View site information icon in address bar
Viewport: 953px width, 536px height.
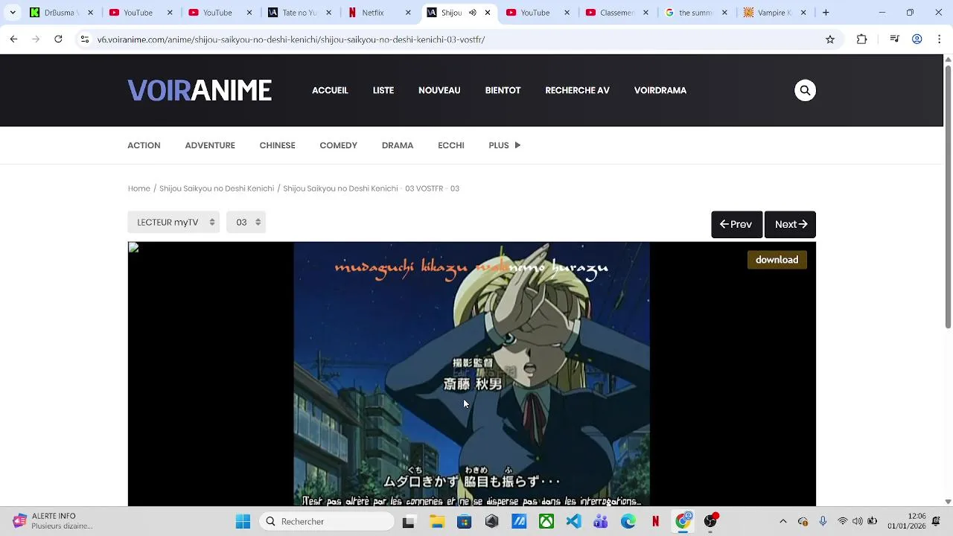[x=84, y=39]
